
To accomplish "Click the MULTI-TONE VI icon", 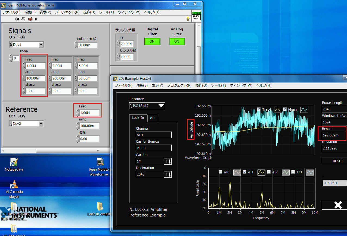I will [196, 16].
